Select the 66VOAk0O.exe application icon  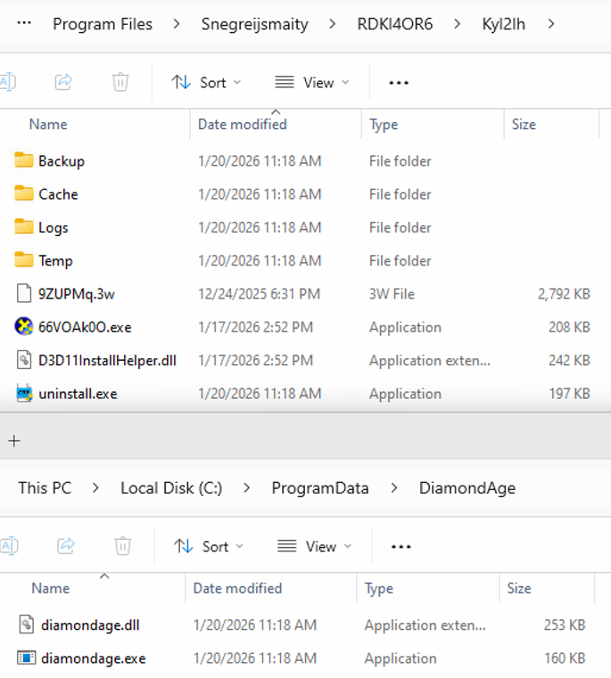click(x=24, y=326)
